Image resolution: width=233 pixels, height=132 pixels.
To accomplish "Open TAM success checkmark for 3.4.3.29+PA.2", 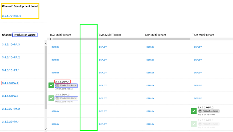I will click(194, 111).
